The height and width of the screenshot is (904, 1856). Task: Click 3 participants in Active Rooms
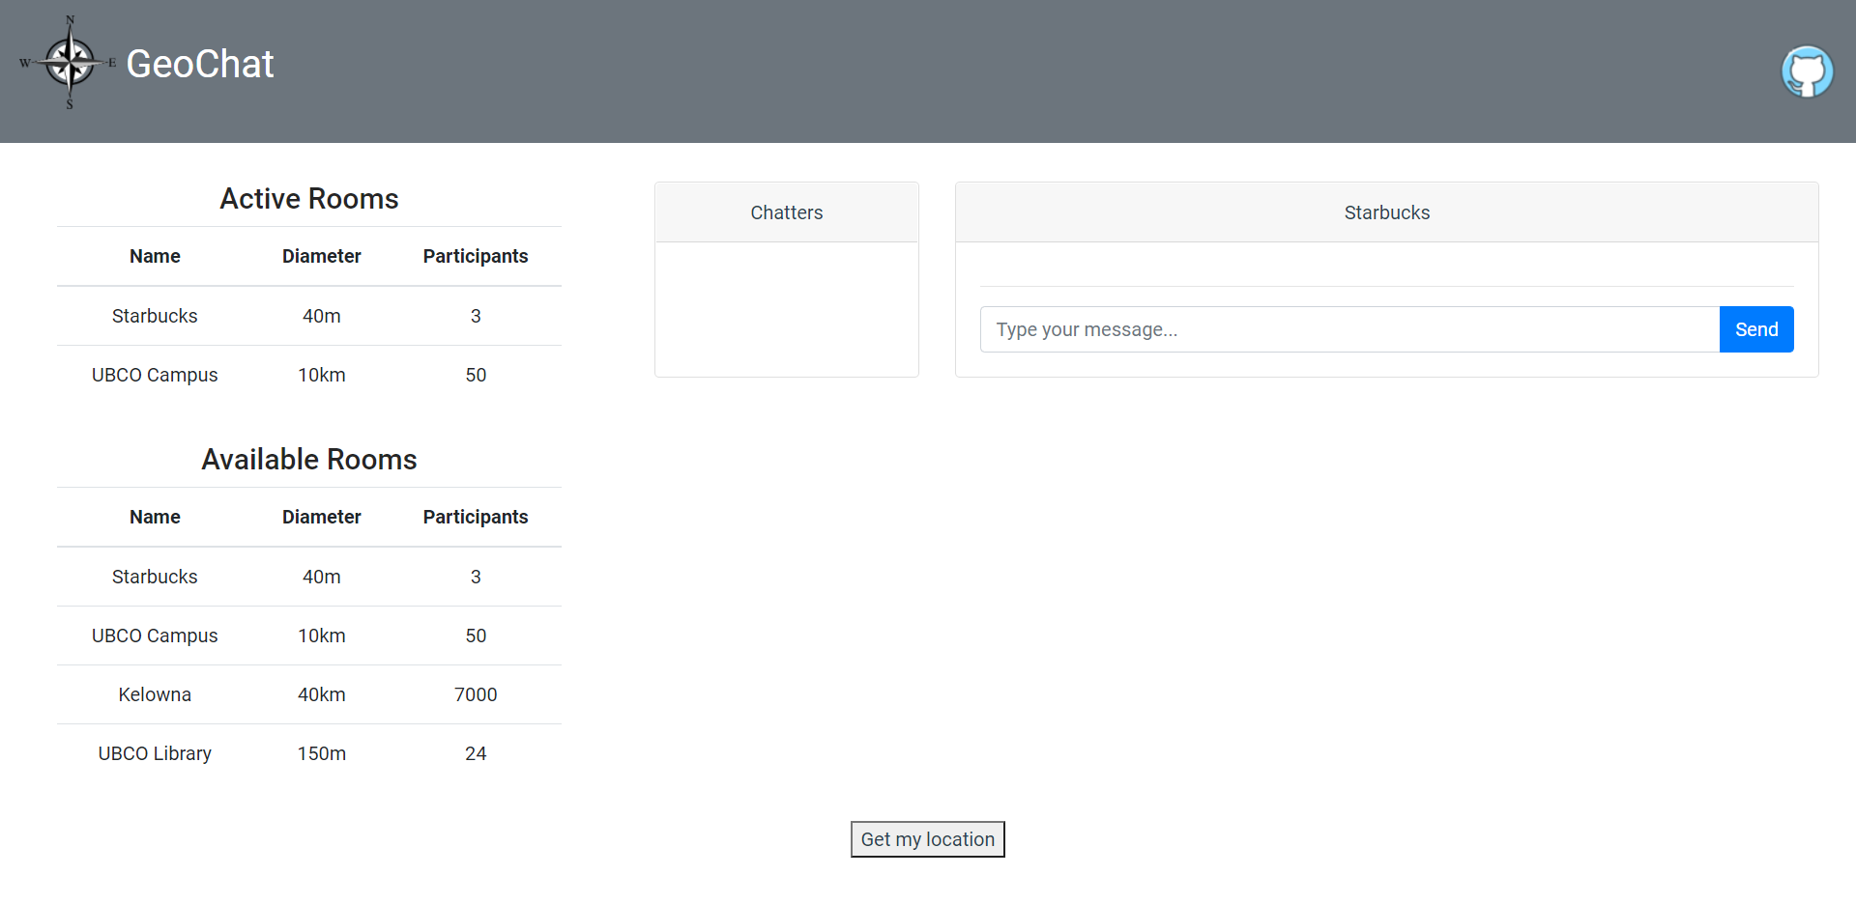[476, 316]
